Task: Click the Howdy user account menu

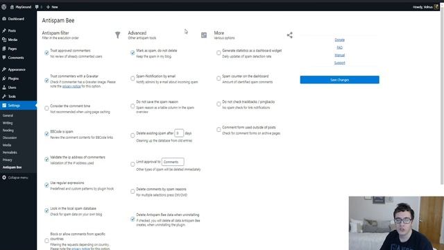Action: (425, 7)
